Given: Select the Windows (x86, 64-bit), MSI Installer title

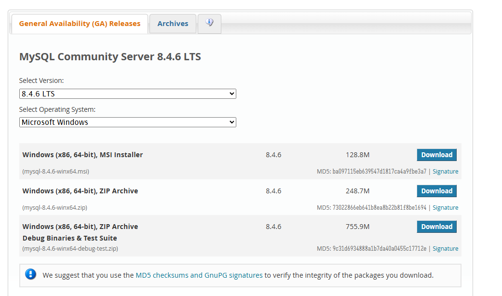Looking at the screenshot, I should 82,155.
